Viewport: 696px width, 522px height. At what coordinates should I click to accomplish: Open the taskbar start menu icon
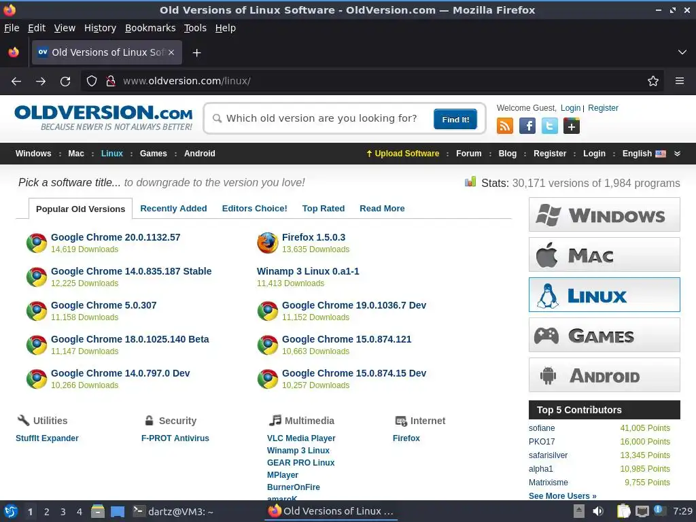(11, 511)
